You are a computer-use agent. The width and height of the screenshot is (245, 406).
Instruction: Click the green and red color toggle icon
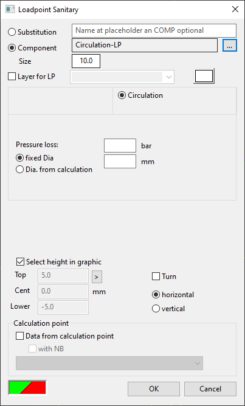28,388
